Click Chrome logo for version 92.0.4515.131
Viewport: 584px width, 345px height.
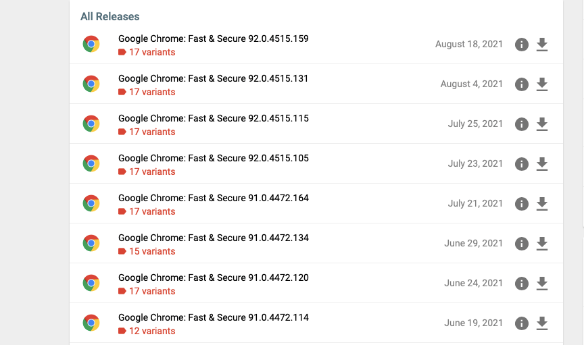[91, 84]
